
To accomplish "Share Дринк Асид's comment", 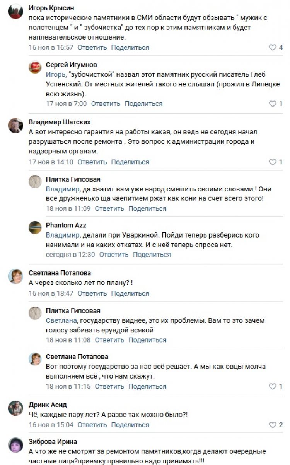I will click(130, 425).
